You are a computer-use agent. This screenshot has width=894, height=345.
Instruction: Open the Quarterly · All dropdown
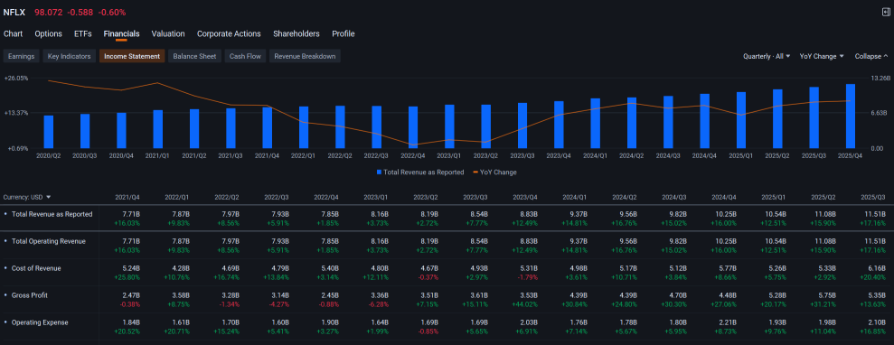(767, 56)
